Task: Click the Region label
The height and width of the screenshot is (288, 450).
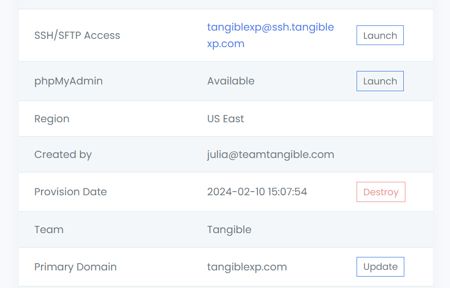Action: 52,119
